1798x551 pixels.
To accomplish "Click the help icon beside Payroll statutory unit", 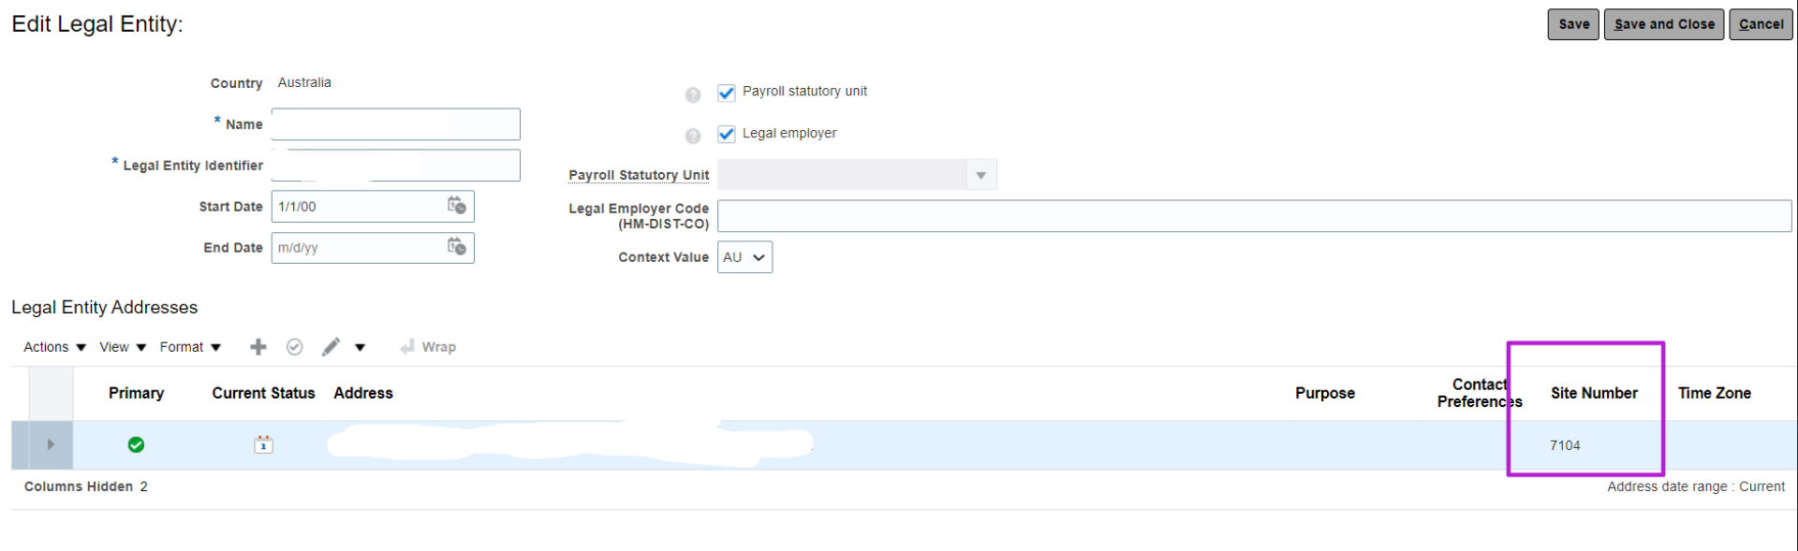I will [x=692, y=94].
